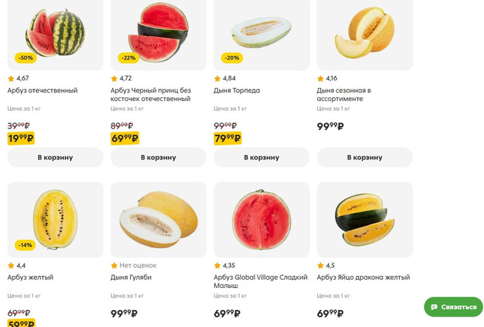This screenshot has width=484, height=327.
Task: Add Арбуз Черный принц to cart
Action: tap(159, 157)
